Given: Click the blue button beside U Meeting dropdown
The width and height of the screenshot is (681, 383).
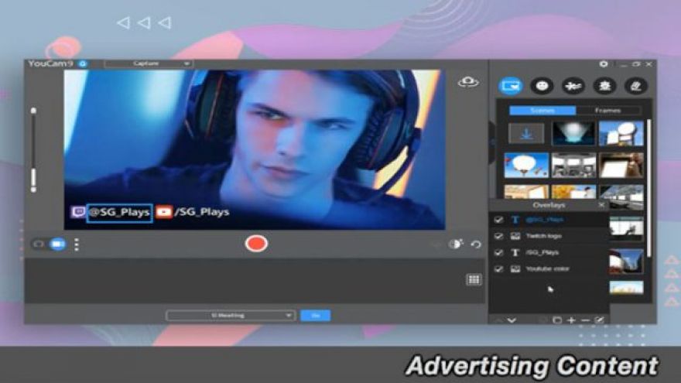Looking at the screenshot, I should pyautogui.click(x=315, y=315).
